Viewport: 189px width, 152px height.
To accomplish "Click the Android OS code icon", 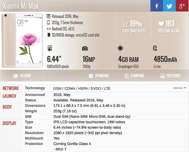I will 49,29.
